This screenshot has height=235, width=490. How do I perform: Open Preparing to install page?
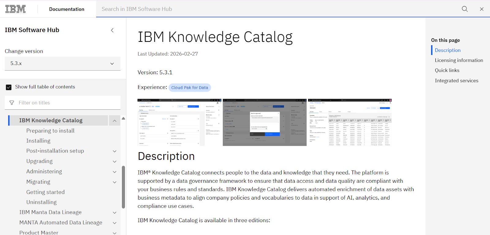coord(50,130)
